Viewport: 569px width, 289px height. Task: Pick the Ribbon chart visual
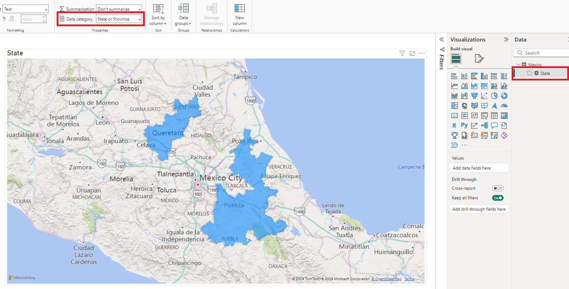click(x=454, y=96)
